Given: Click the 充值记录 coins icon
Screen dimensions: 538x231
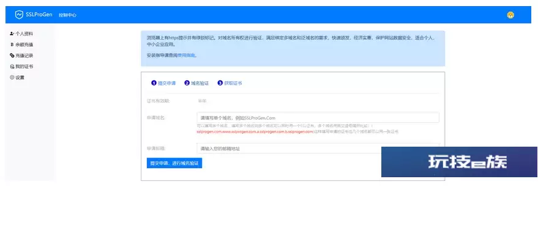Looking at the screenshot, I should [12, 56].
